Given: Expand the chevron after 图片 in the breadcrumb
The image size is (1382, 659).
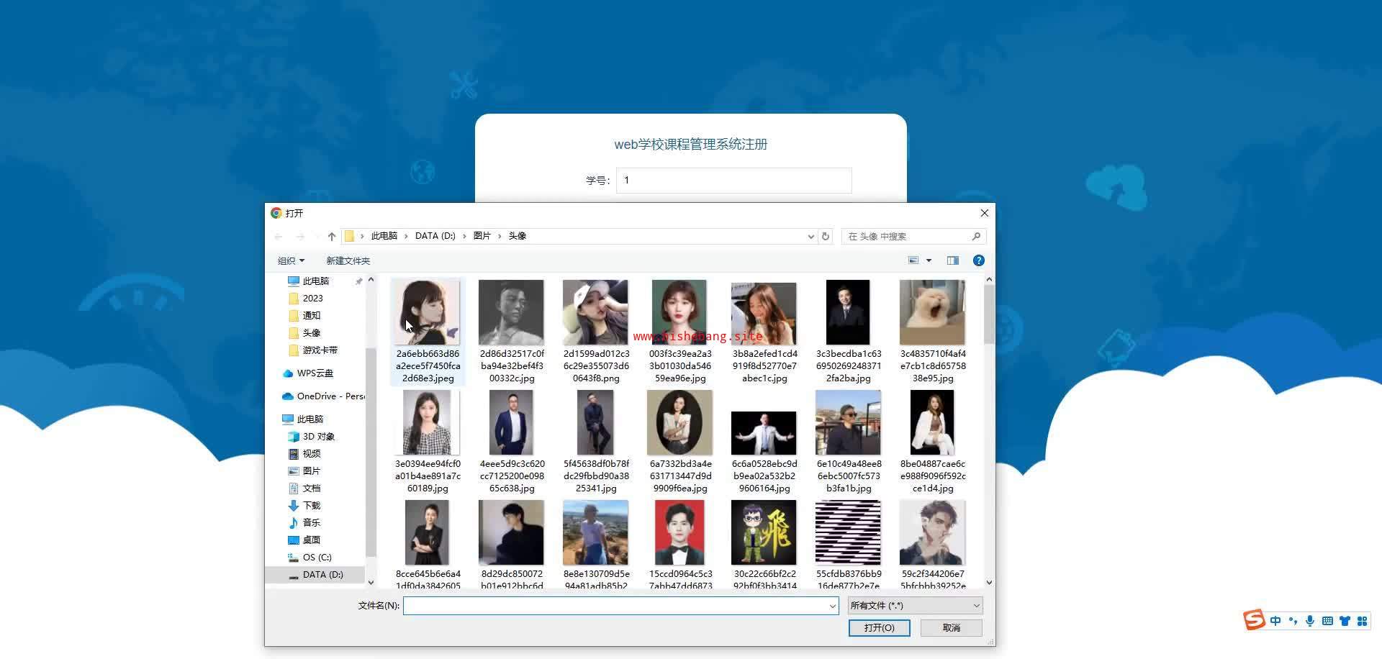Looking at the screenshot, I should click(500, 236).
